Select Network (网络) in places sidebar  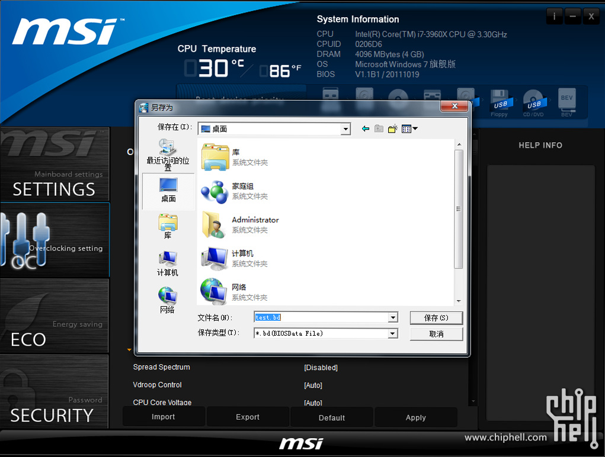[x=168, y=300]
